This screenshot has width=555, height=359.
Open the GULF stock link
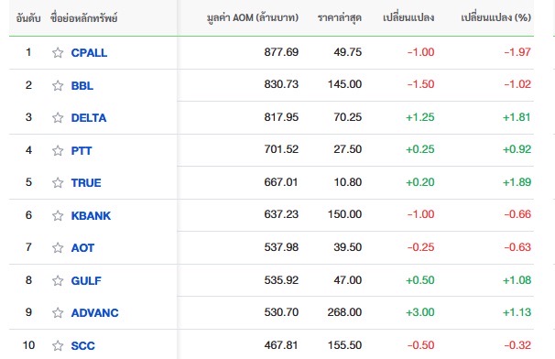point(86,281)
